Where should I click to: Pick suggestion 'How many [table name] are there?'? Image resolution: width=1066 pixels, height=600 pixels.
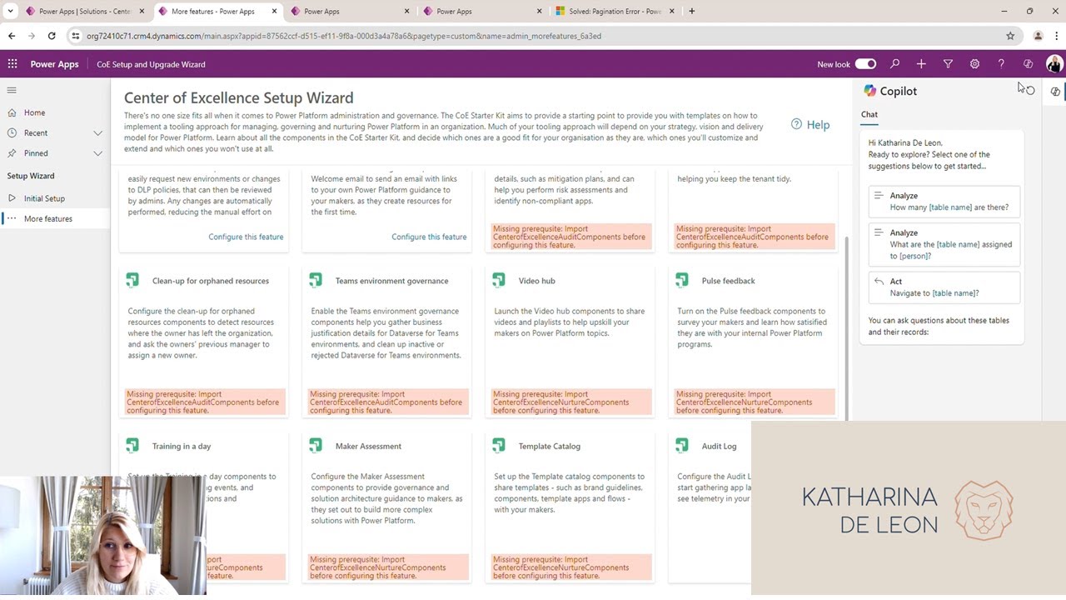(x=944, y=202)
